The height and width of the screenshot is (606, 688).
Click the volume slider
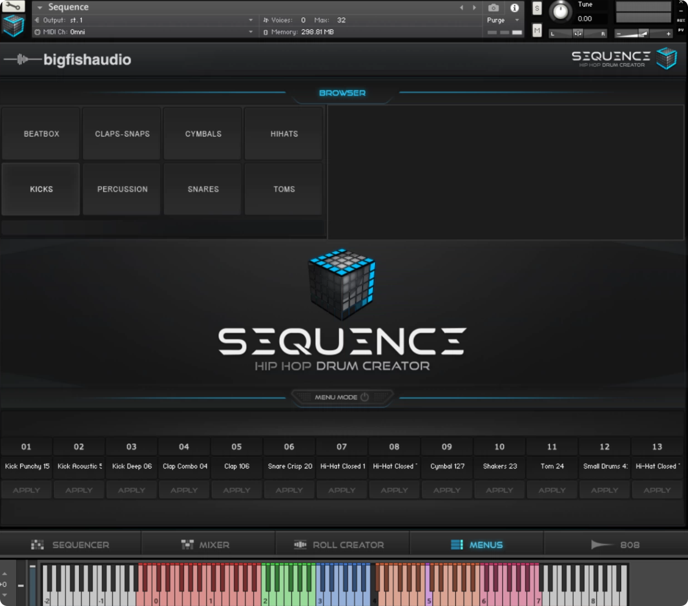(x=643, y=33)
